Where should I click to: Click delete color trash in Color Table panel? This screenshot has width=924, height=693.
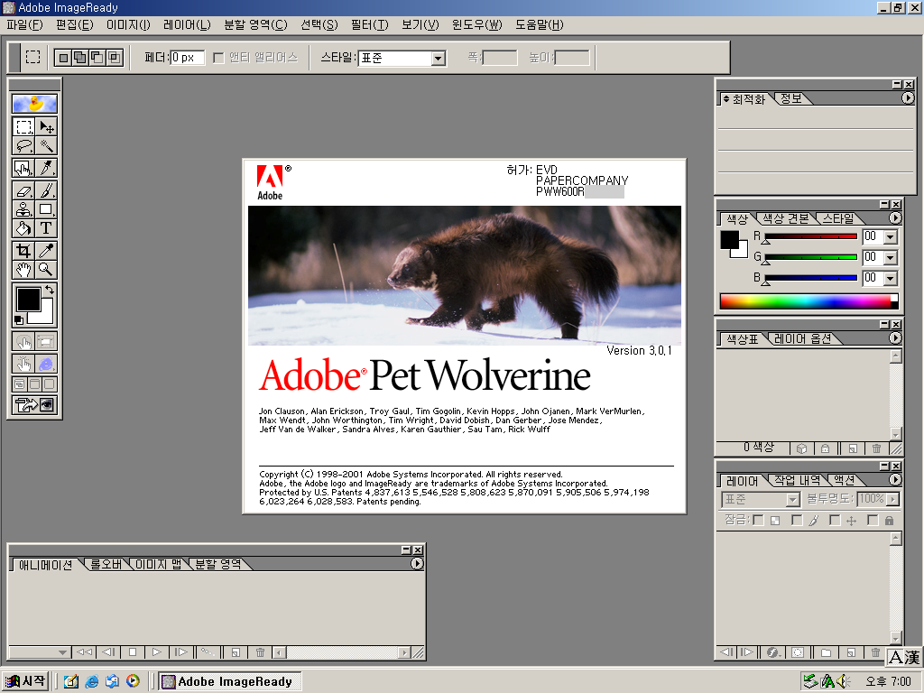point(876,448)
